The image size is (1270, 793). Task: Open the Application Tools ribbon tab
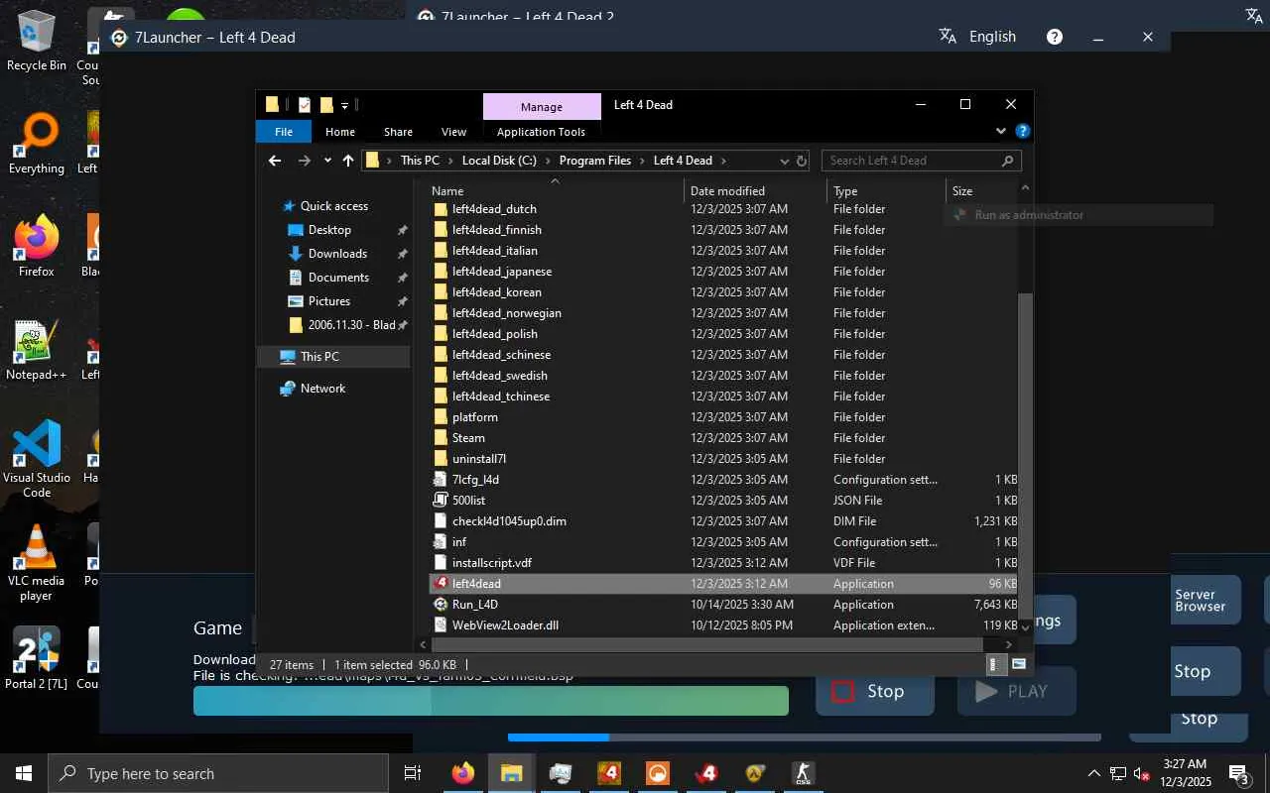[x=541, y=132]
